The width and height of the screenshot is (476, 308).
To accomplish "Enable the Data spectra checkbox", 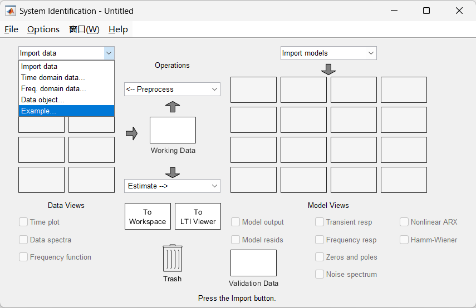I will click(x=23, y=240).
